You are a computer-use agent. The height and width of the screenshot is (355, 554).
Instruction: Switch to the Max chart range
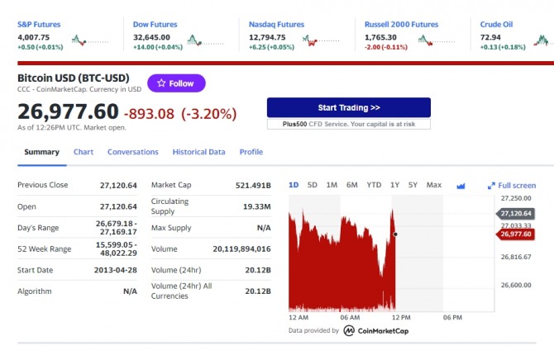click(x=434, y=185)
